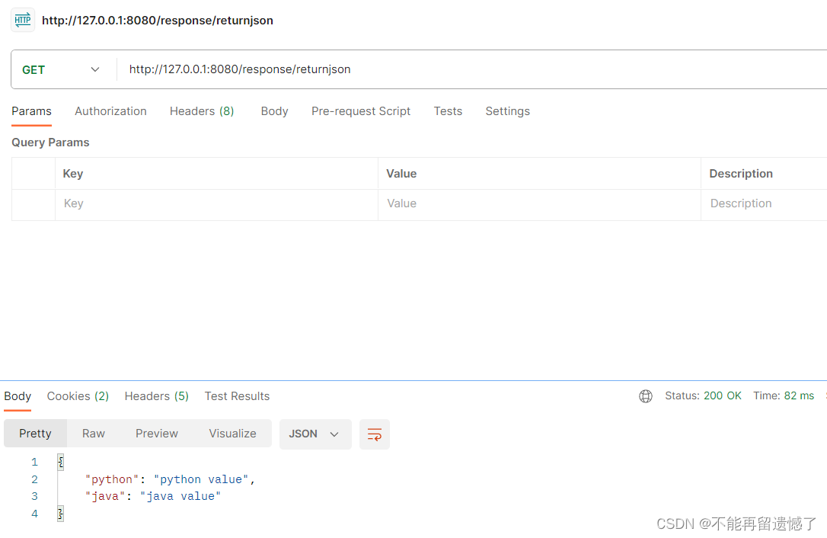Select the Visualize view button
This screenshot has width=827, height=538.
coord(232,434)
